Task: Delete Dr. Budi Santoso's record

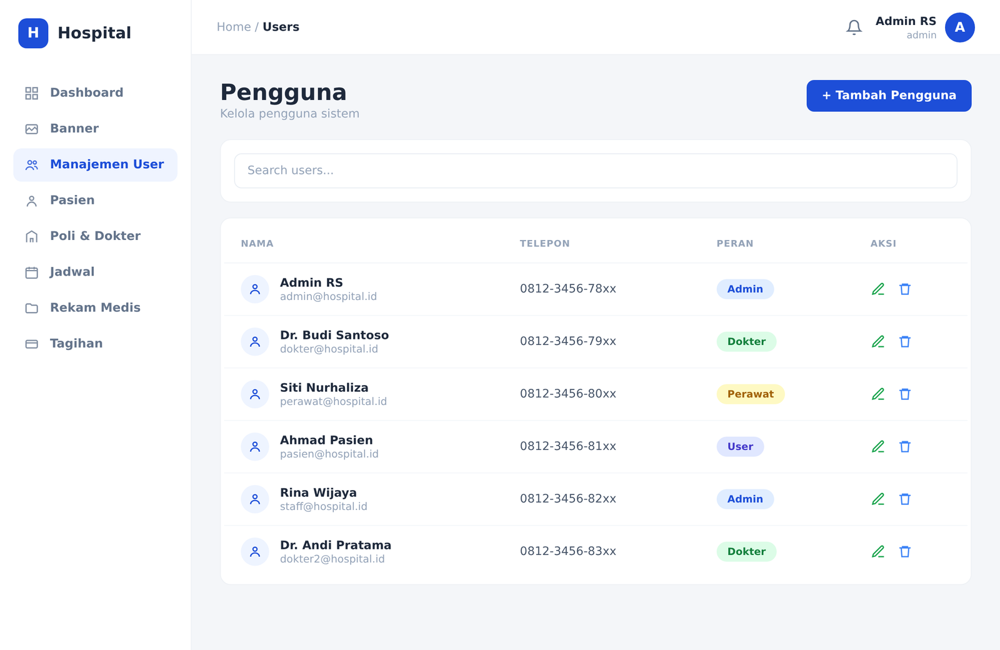Action: [905, 341]
